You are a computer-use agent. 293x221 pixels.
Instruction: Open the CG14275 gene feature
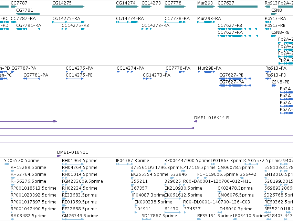(69, 7)
